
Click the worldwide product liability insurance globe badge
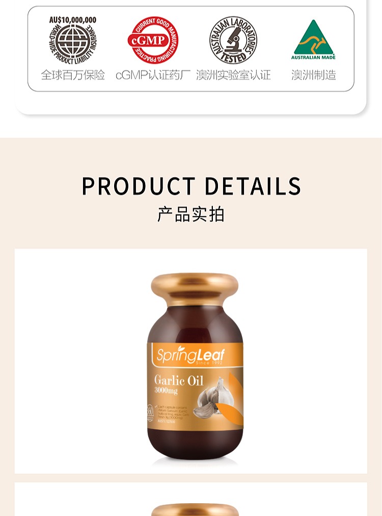coord(73,40)
